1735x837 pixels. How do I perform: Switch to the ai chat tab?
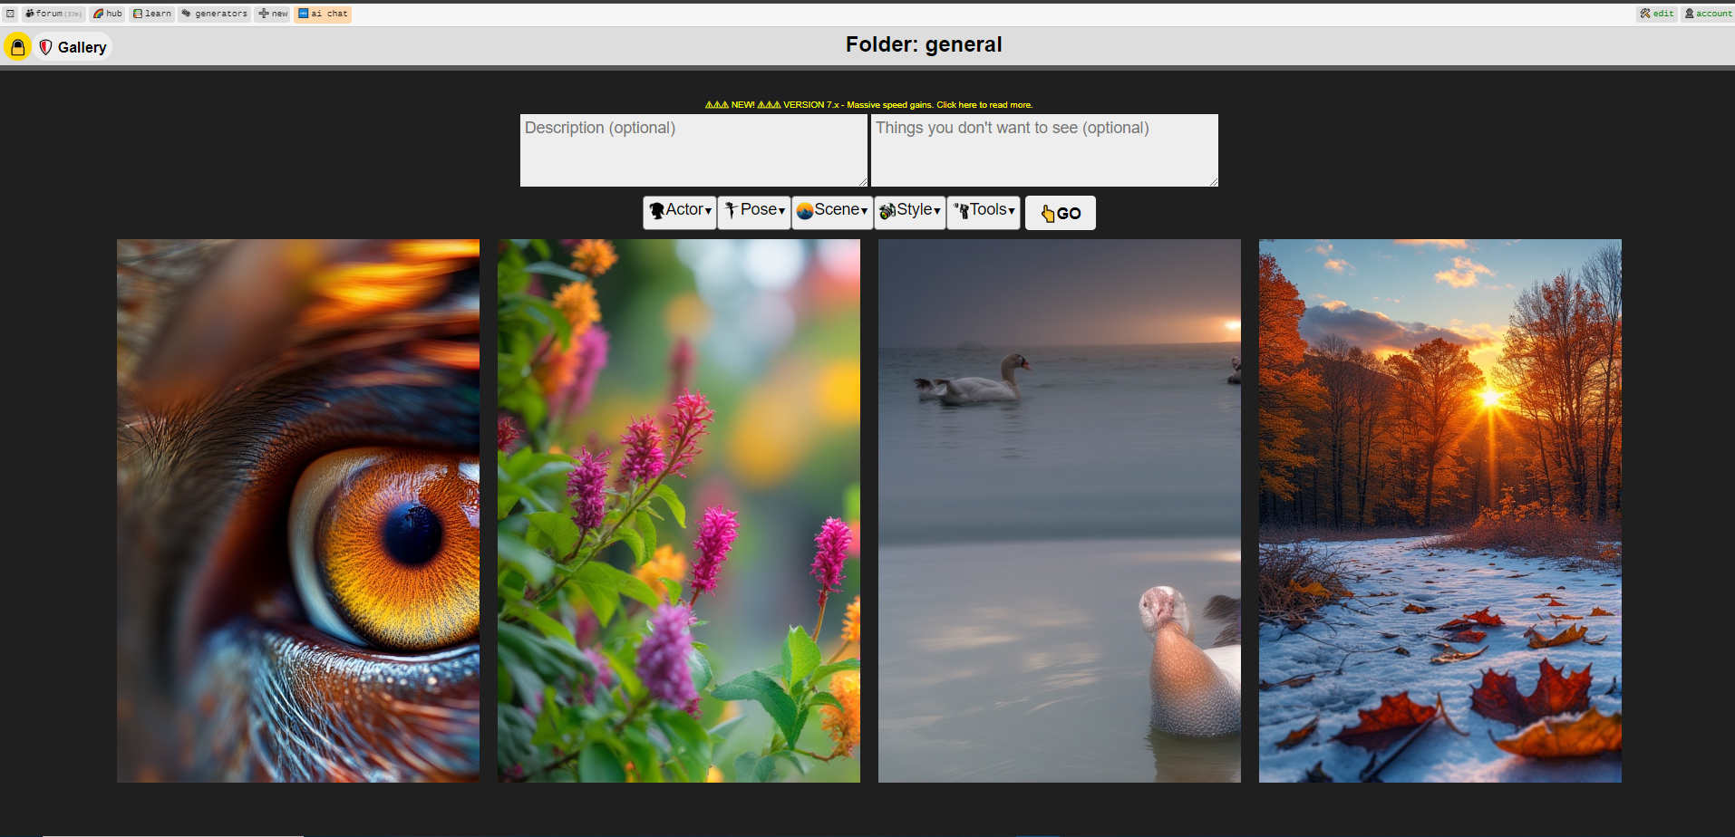click(323, 14)
